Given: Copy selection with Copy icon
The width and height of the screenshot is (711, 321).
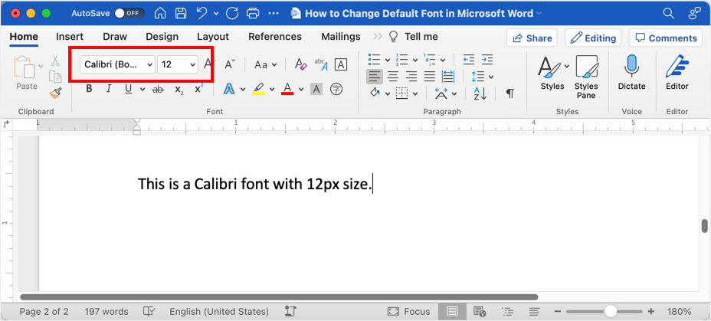Looking at the screenshot, I should [x=55, y=77].
